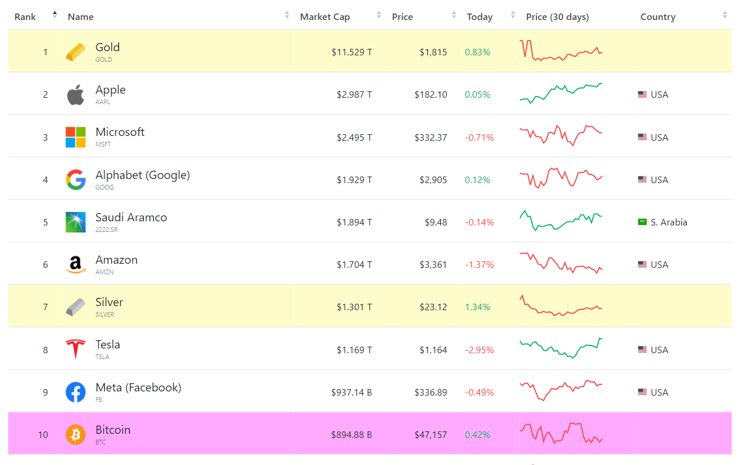The image size is (741, 465).
Task: Sort table by Rank column arrows
Action: point(55,15)
